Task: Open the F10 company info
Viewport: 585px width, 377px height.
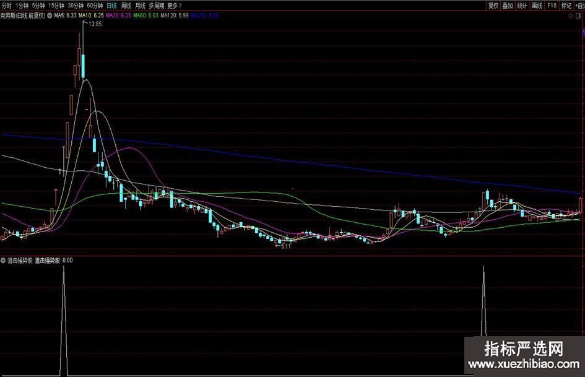Action: point(552,6)
